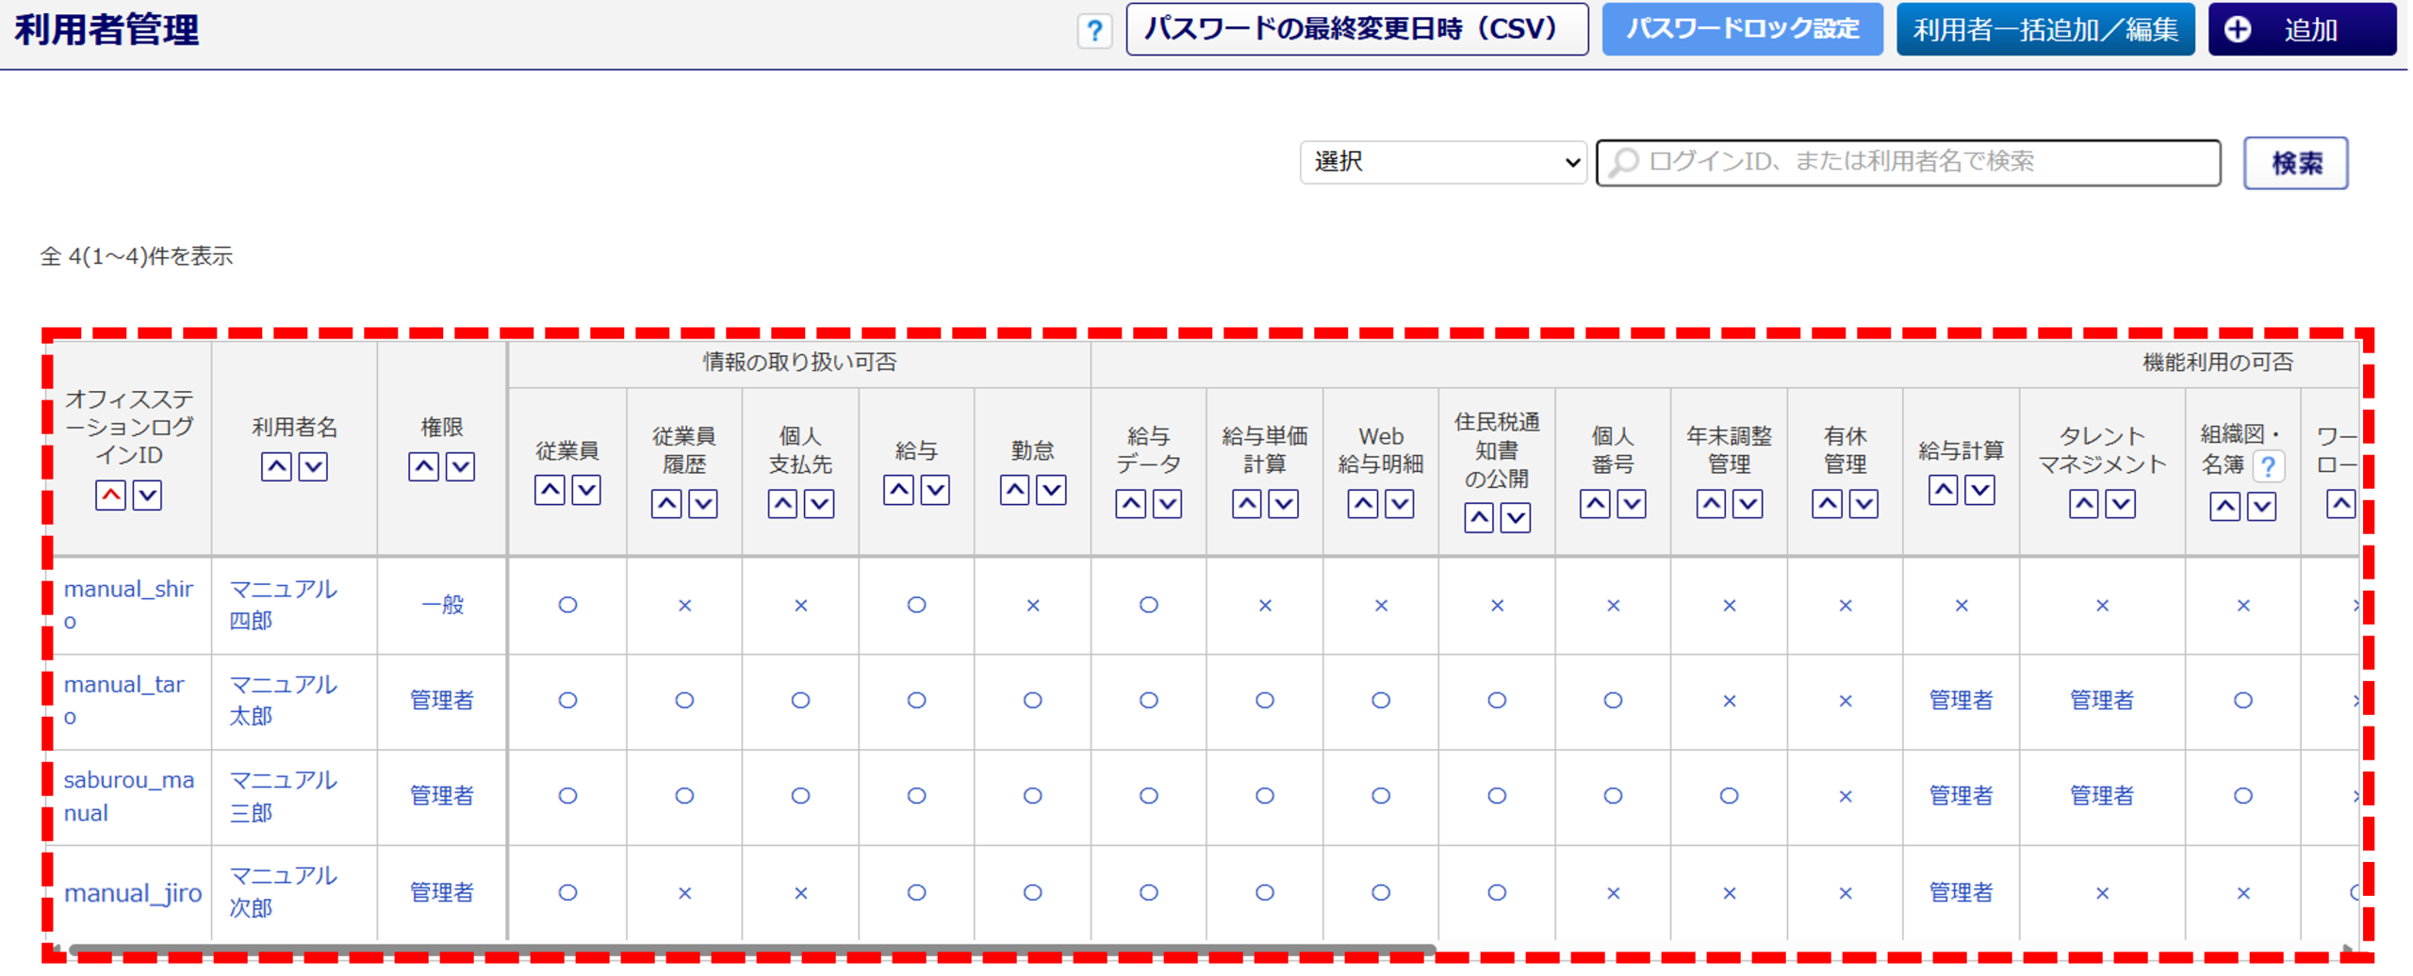Sort 住民税通知書の公開 column descending

pos(1516,517)
